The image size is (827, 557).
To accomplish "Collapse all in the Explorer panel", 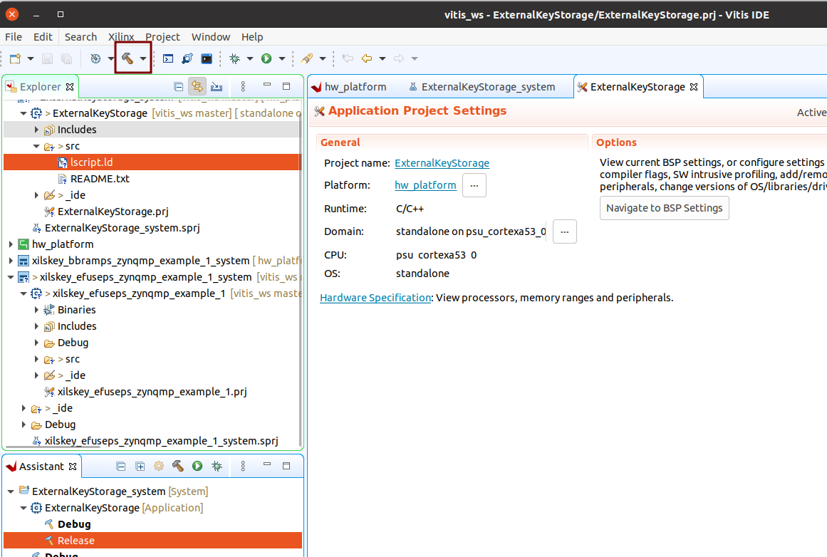I will pyautogui.click(x=178, y=86).
